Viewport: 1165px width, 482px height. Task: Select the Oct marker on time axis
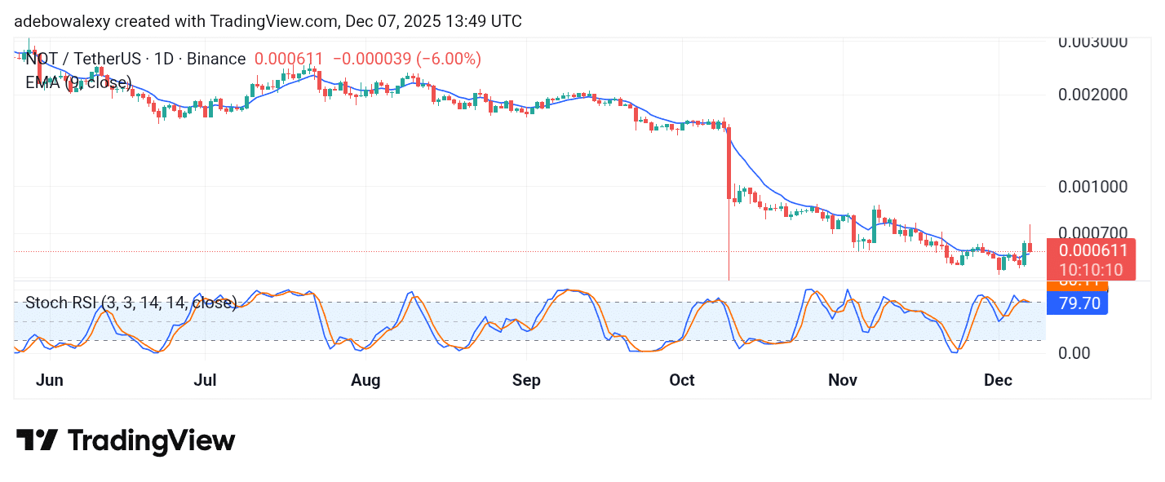coord(682,380)
